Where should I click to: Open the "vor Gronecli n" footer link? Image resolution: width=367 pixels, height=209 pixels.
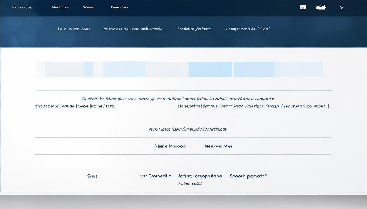pos(156,176)
